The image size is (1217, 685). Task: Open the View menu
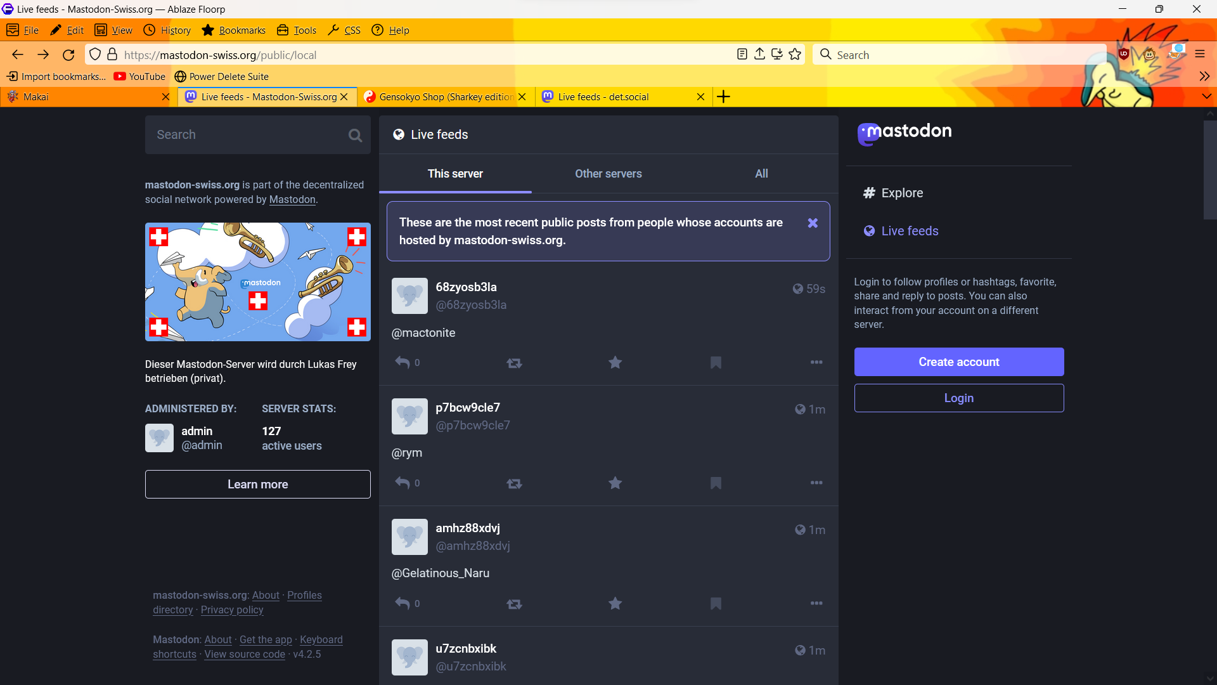point(113,30)
